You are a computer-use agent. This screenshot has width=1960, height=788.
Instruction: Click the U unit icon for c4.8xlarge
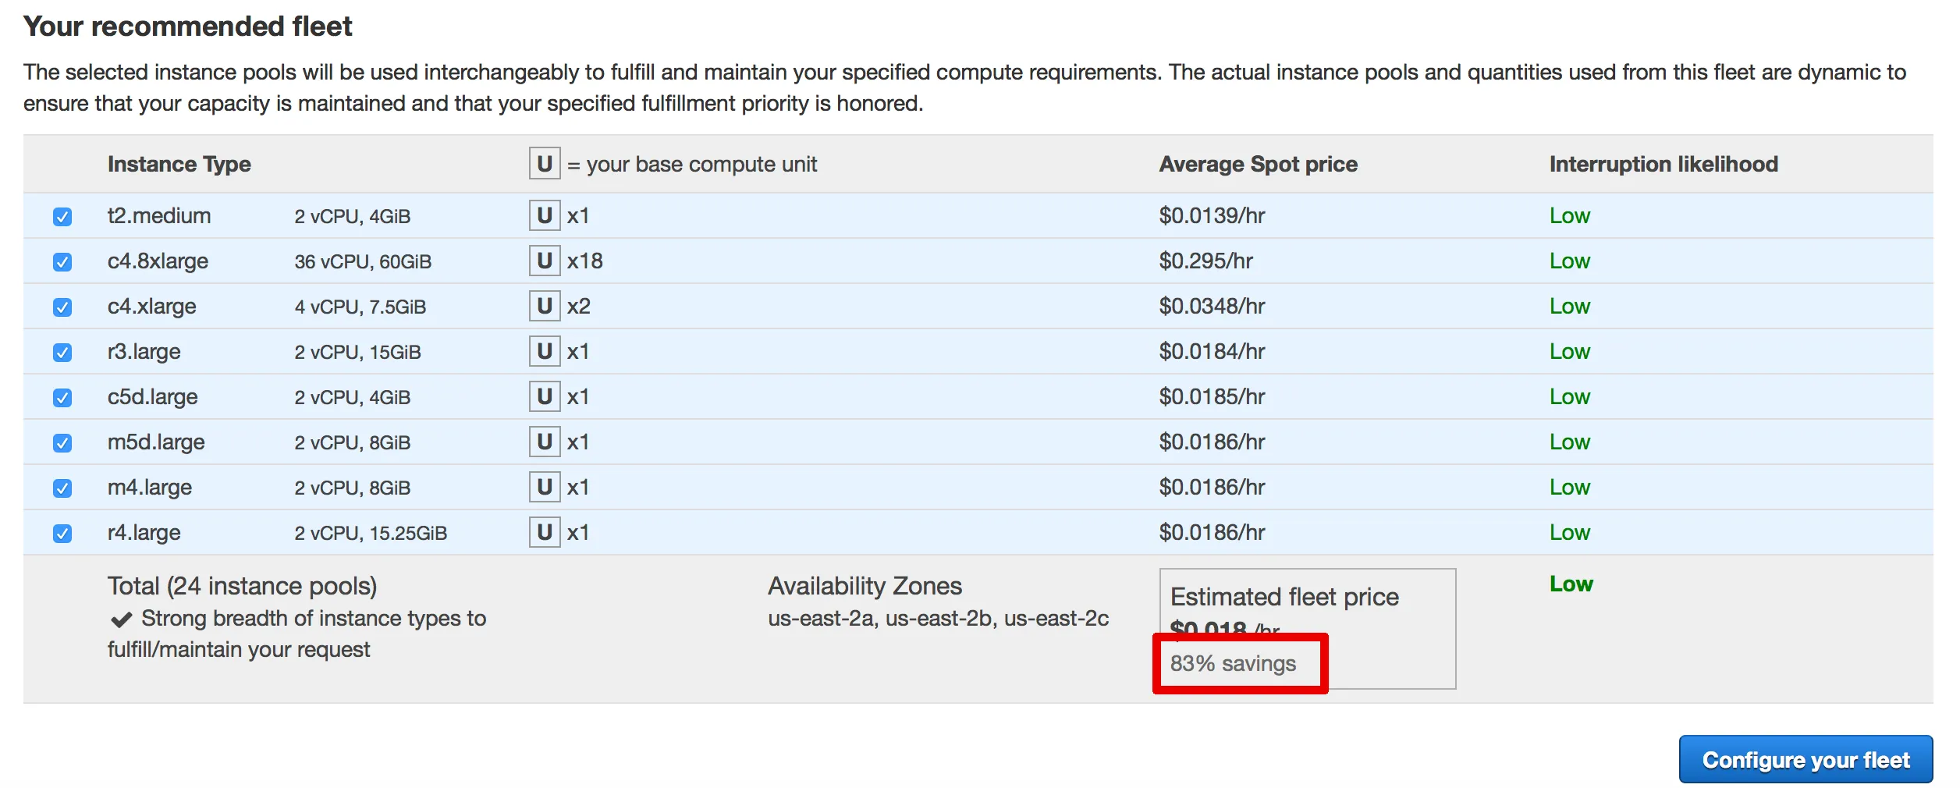tap(545, 261)
